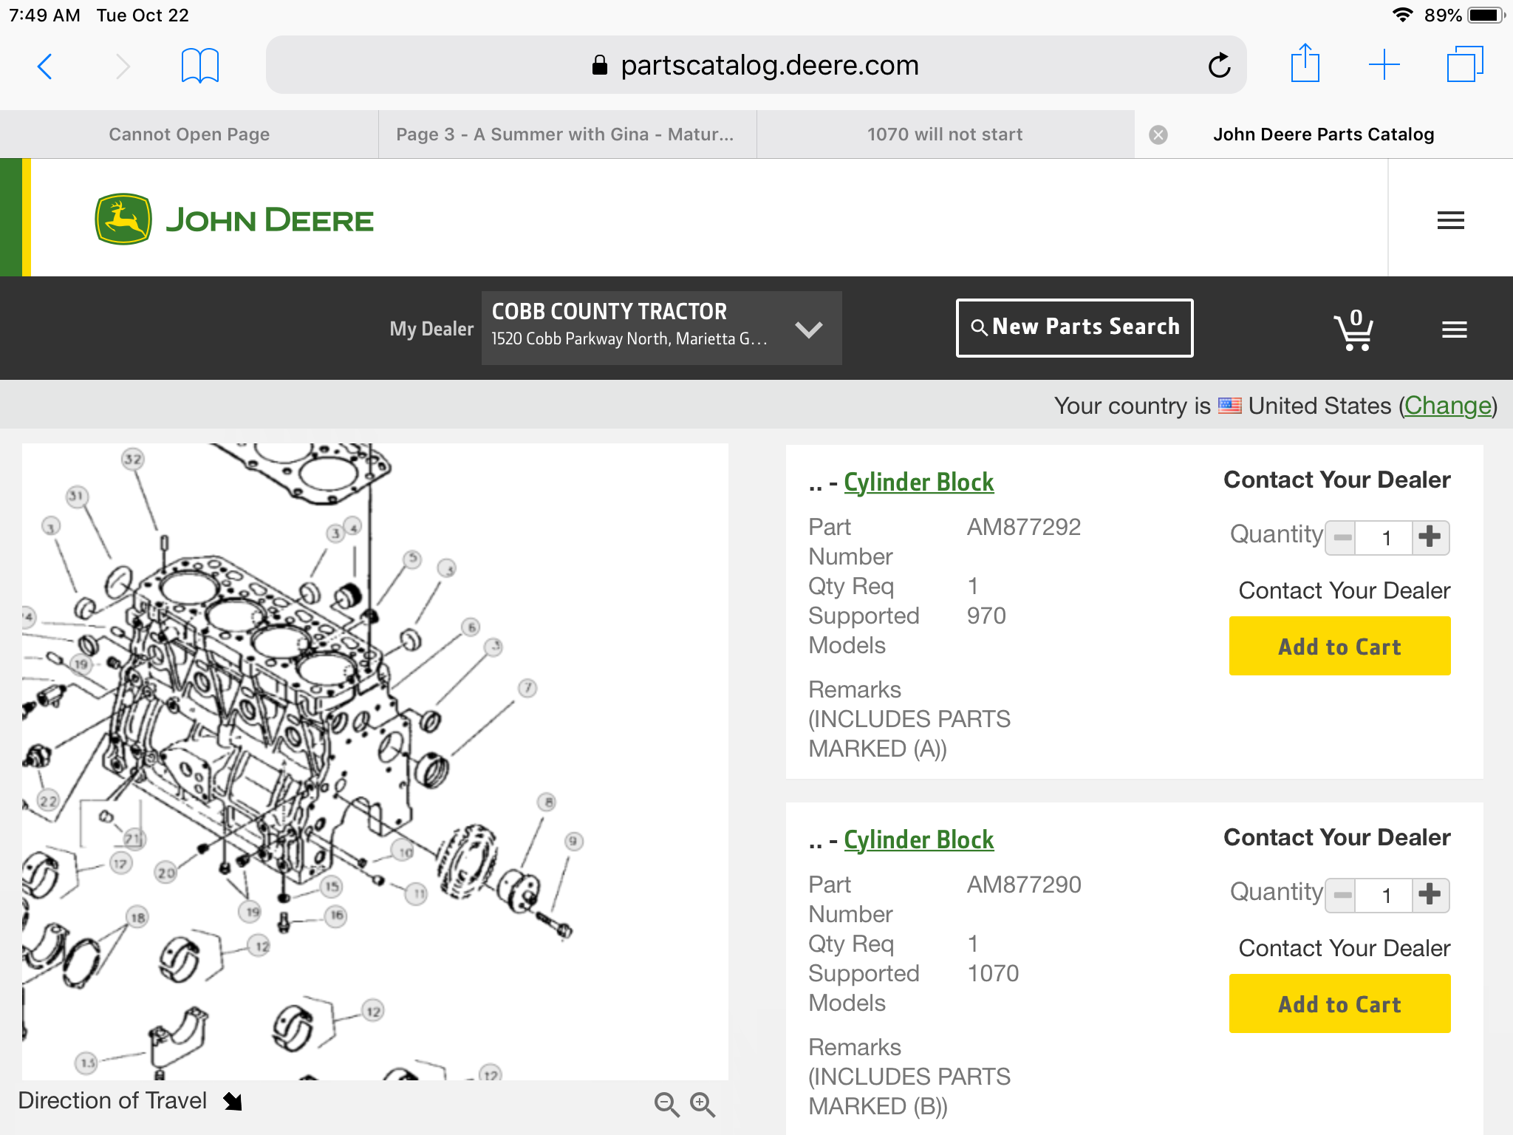
Task: Switch to A Summer with Gina tab
Action: (567, 134)
